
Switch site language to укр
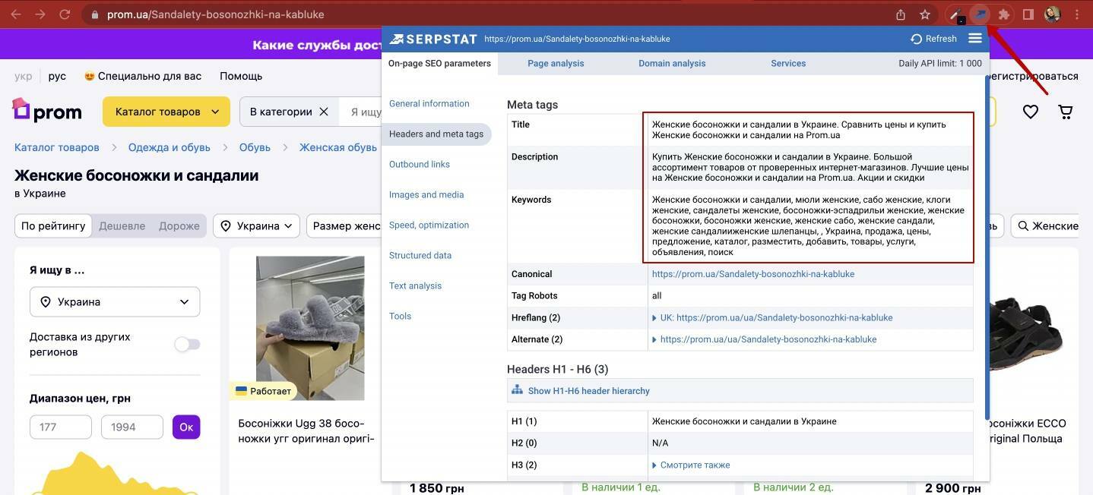(23, 76)
